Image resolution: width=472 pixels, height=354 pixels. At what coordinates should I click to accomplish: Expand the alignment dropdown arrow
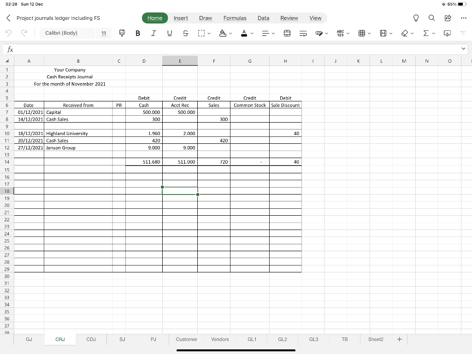pos(273,33)
